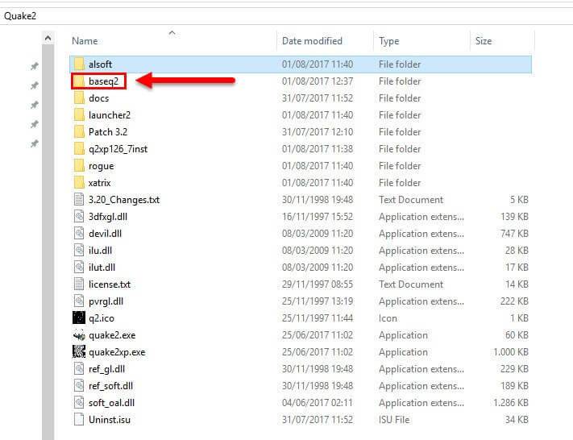The width and height of the screenshot is (573, 440).
Task: Click the 3dfxgl.dll file icon
Action: [x=79, y=216]
